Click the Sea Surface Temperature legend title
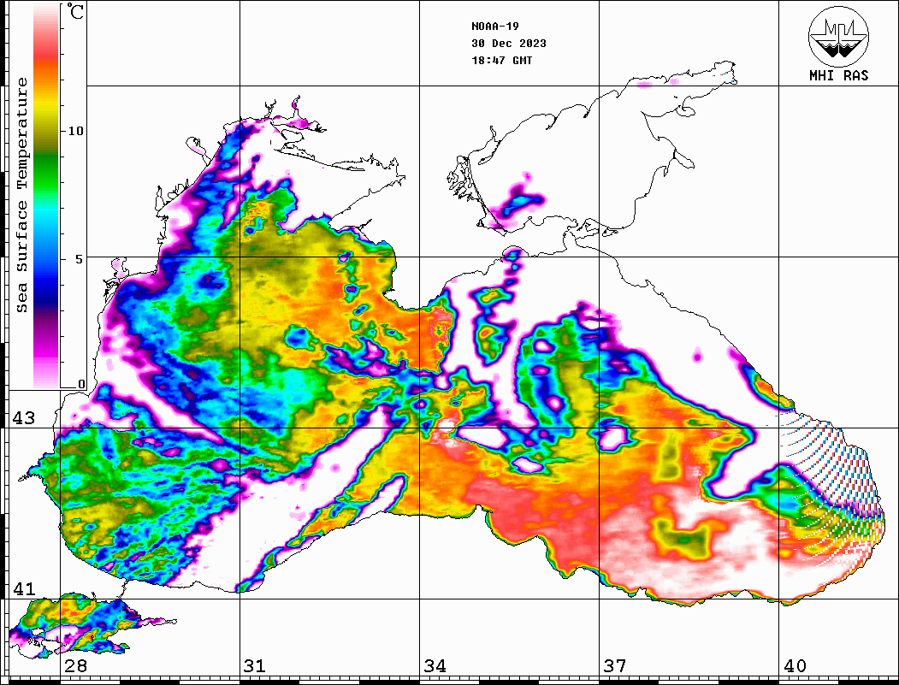Screen dimensions: 899x685 (x=21, y=195)
